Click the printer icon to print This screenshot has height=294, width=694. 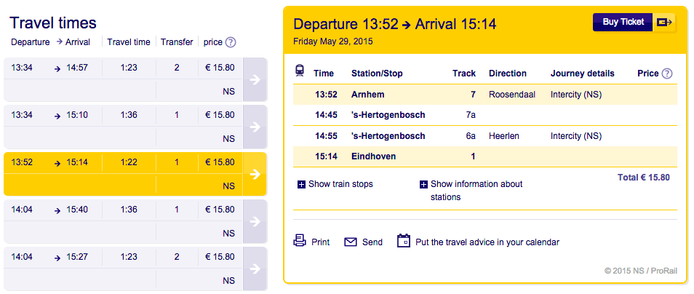(x=300, y=242)
